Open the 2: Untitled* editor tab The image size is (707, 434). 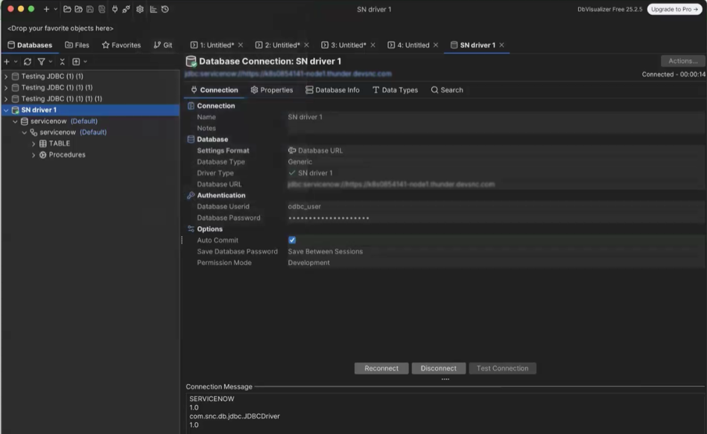coord(277,45)
